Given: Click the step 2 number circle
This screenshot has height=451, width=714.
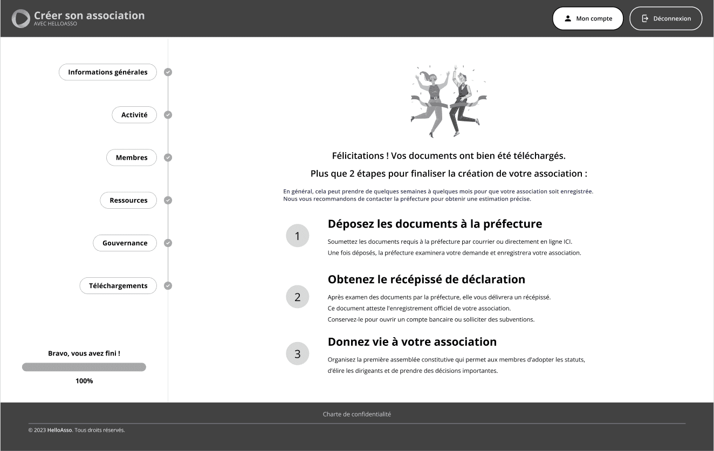Looking at the screenshot, I should 298,297.
